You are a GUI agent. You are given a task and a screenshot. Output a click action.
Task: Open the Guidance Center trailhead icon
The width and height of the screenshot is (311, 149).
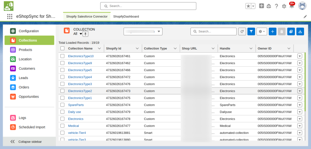269,6
